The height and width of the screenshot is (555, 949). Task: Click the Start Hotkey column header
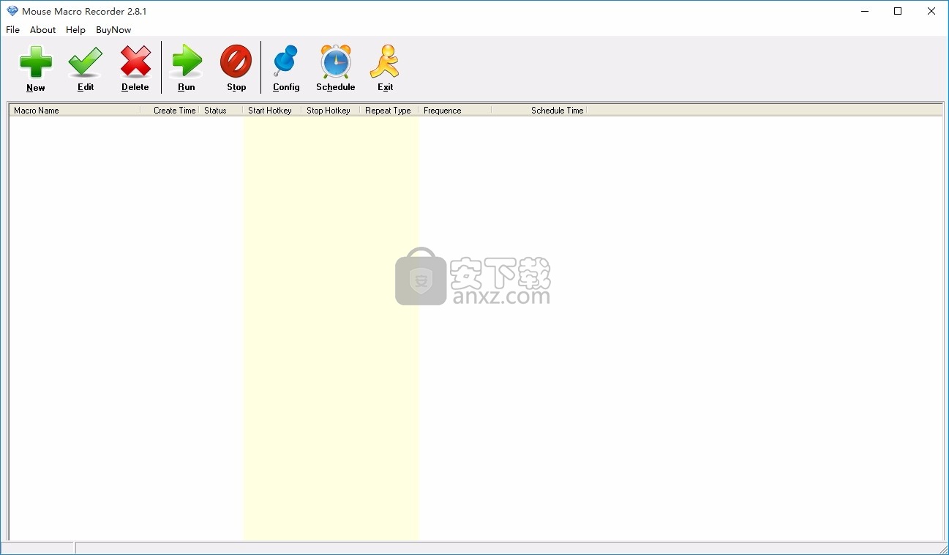pyautogui.click(x=271, y=111)
